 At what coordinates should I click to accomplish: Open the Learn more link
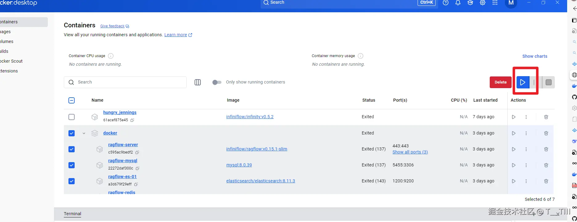coord(178,35)
